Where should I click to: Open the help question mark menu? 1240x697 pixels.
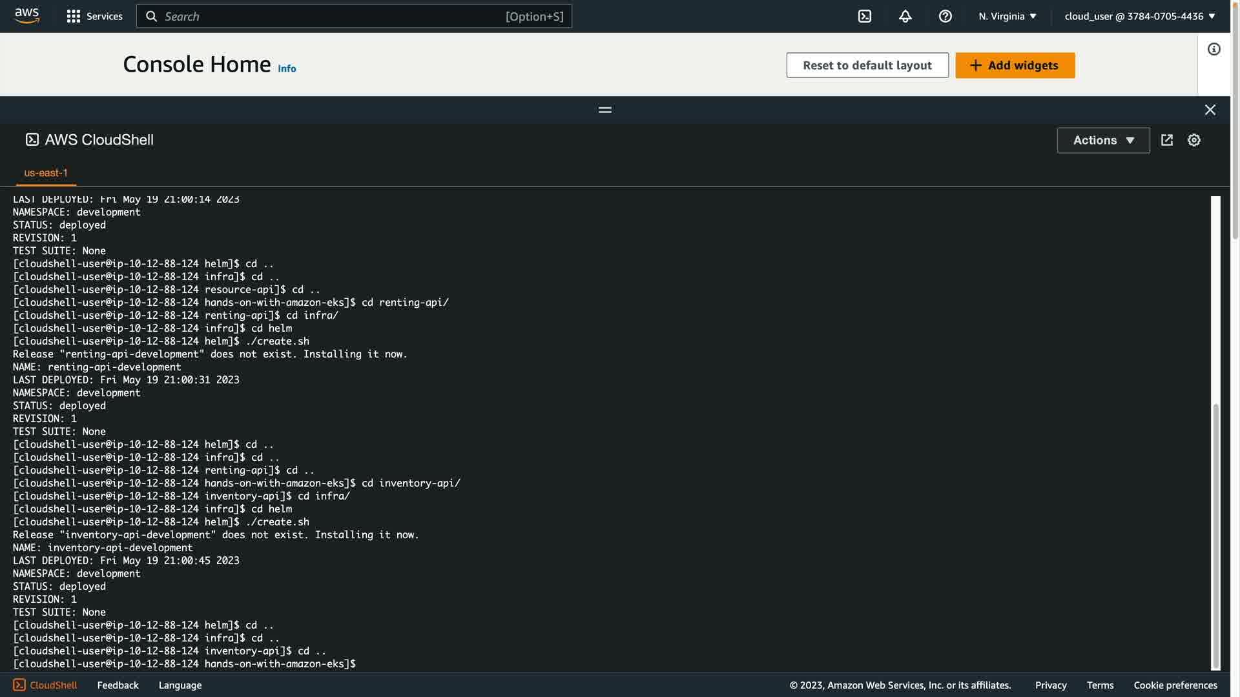945,16
